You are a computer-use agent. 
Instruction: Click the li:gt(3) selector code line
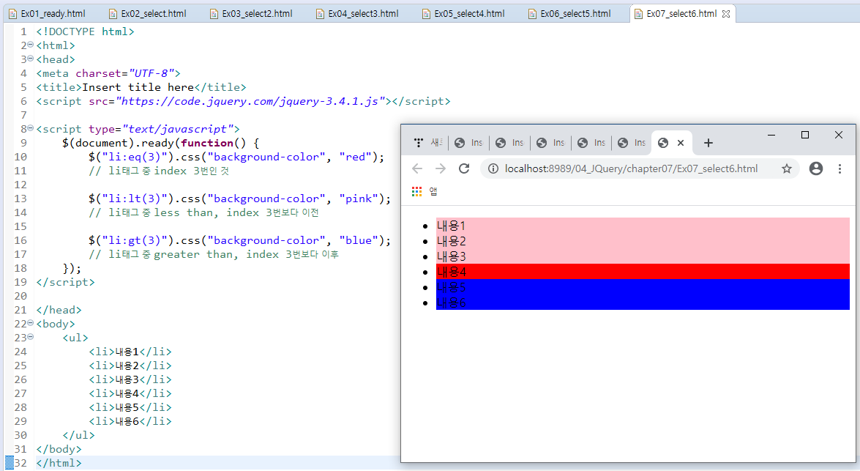point(239,240)
